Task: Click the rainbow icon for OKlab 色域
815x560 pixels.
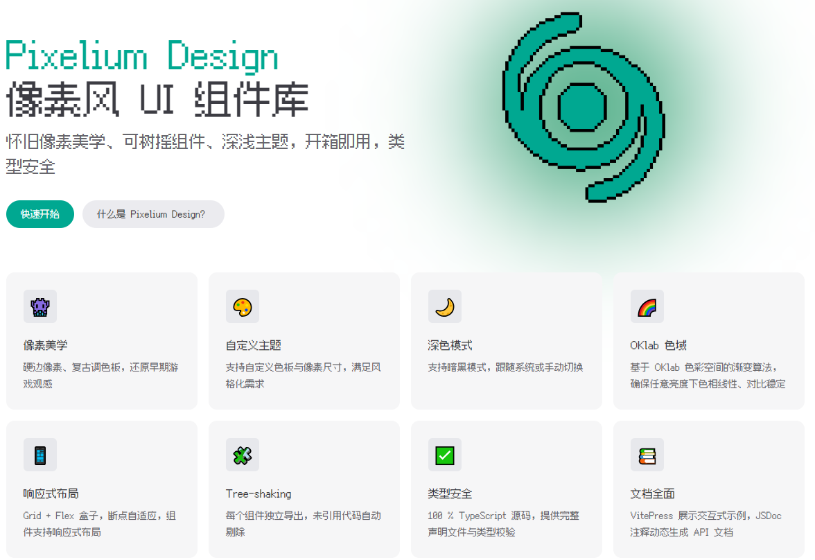Action: 647,307
